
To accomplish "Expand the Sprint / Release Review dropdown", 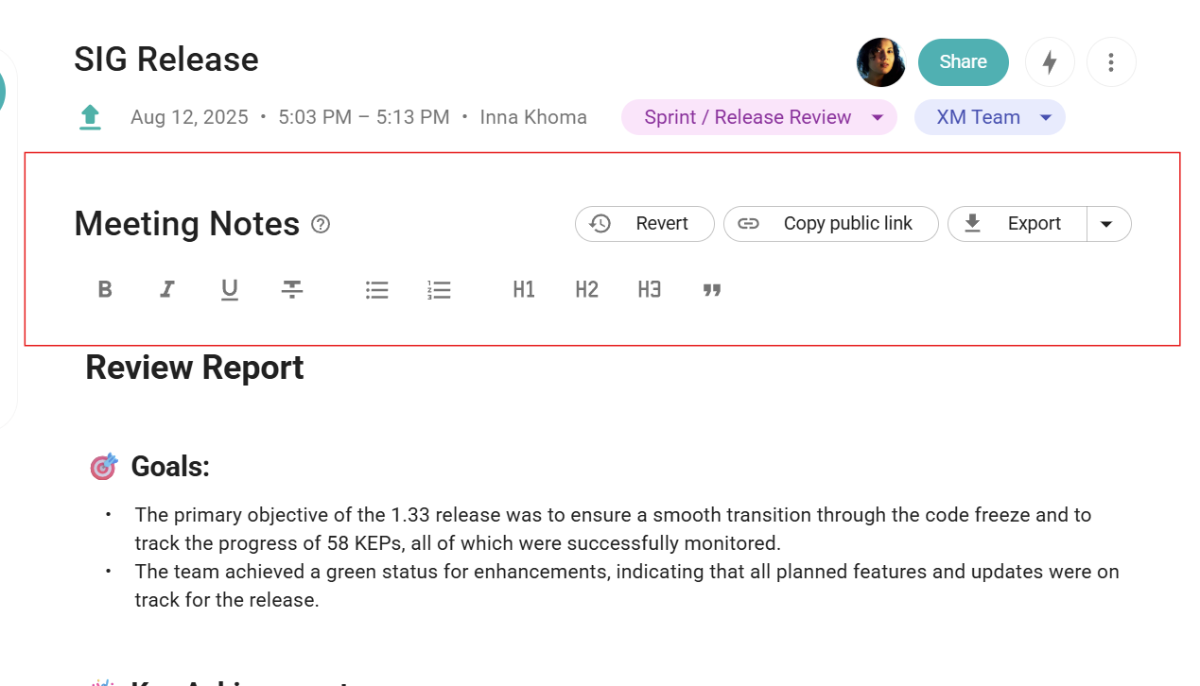I will (x=878, y=118).
